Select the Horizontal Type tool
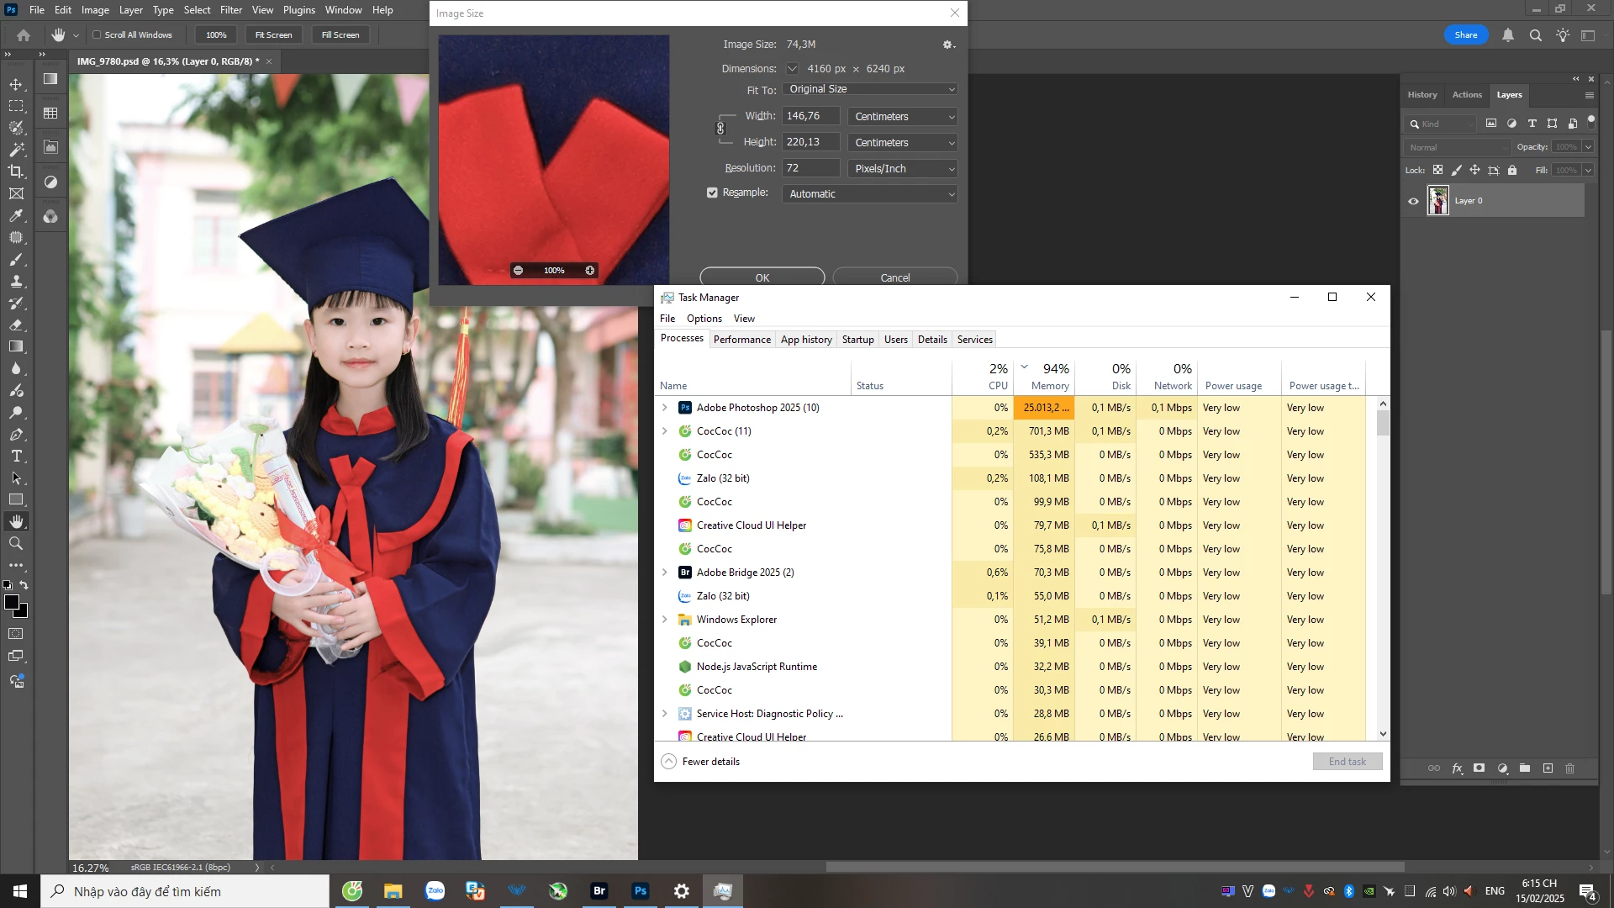 [16, 457]
